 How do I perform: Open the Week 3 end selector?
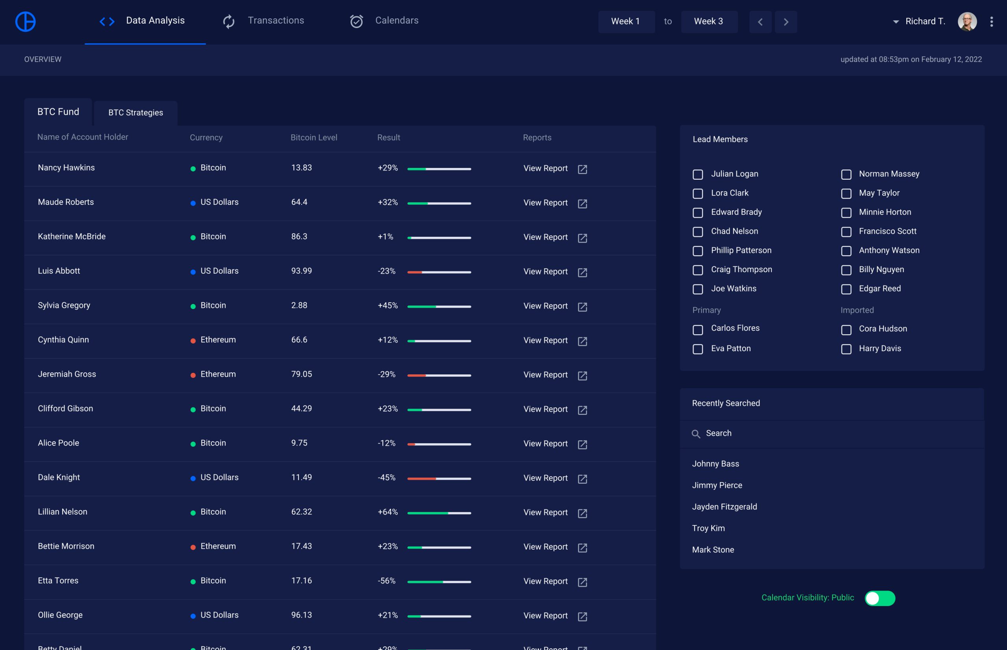click(x=709, y=22)
